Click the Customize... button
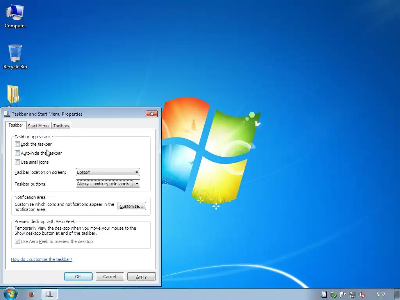 tap(132, 206)
